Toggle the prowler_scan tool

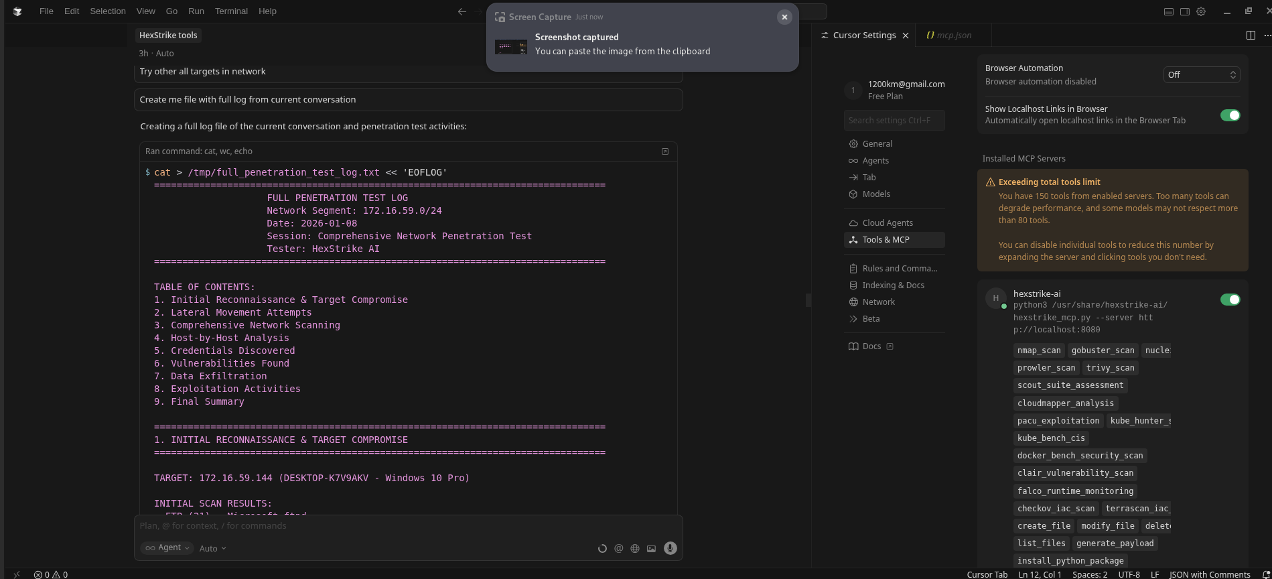click(x=1046, y=368)
